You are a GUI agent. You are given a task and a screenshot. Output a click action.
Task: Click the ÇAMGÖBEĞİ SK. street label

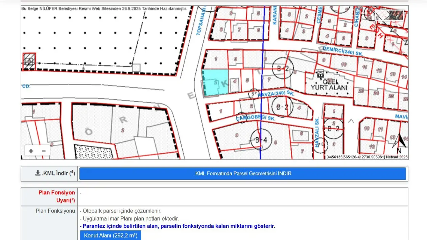click(256, 118)
